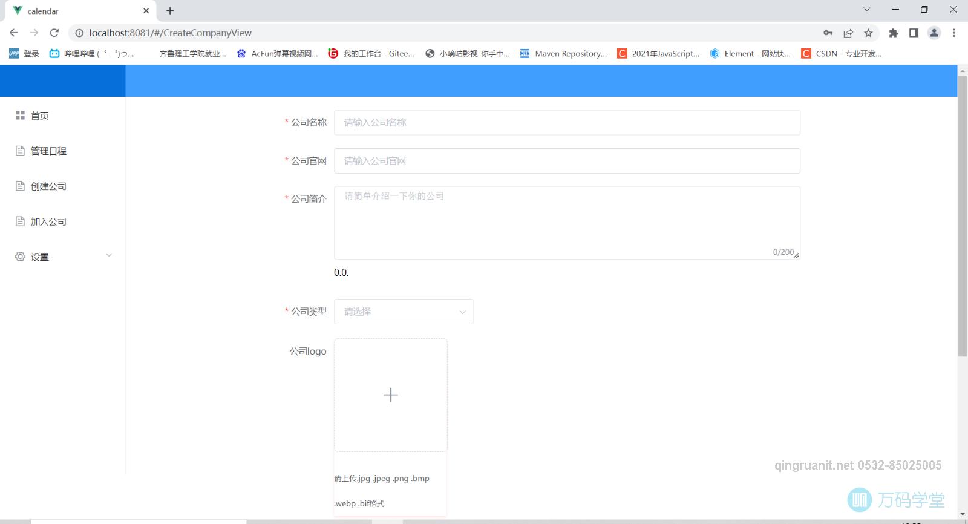Focus the 公司名称 input field
Viewport: 968px width, 524px height.
[x=567, y=122]
